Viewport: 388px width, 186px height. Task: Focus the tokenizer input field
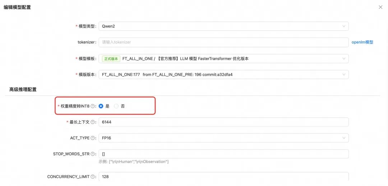click(x=224, y=42)
